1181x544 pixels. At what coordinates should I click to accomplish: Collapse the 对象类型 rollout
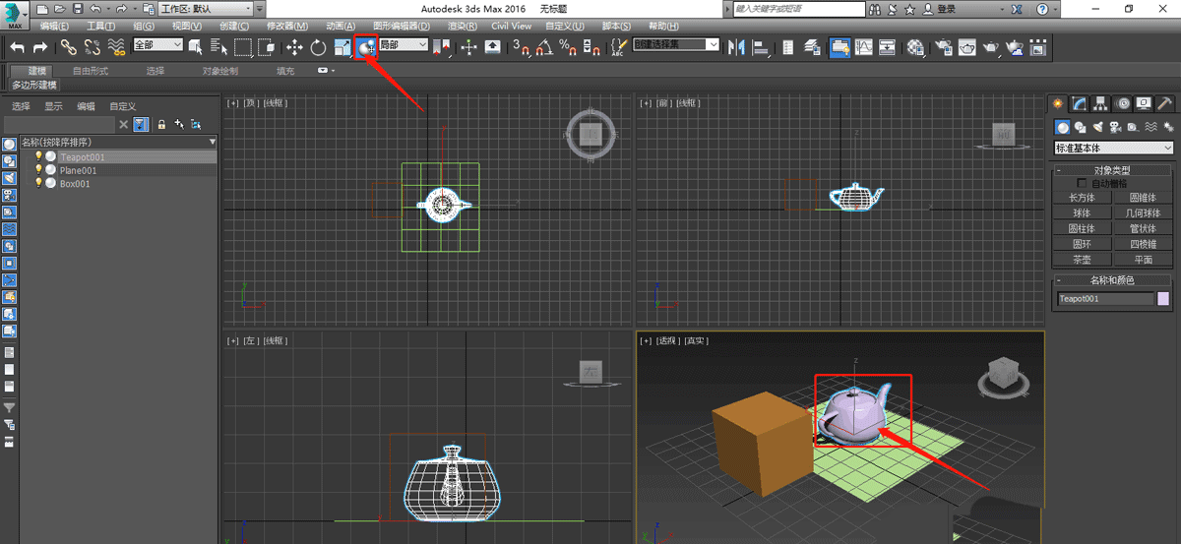pos(1113,170)
